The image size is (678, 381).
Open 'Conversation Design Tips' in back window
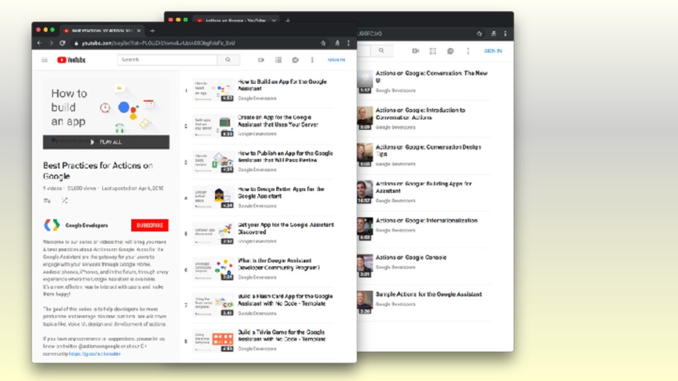pyautogui.click(x=428, y=150)
